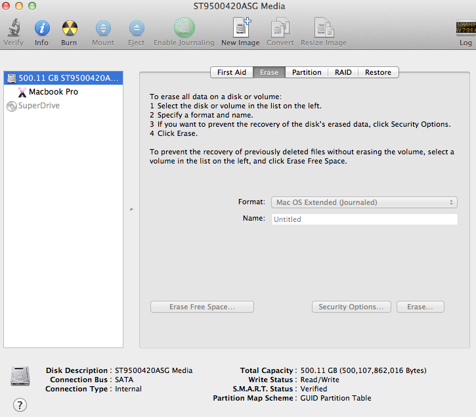Click the yellow minimize window button
476x417 pixels.
pyautogui.click(x=19, y=6)
